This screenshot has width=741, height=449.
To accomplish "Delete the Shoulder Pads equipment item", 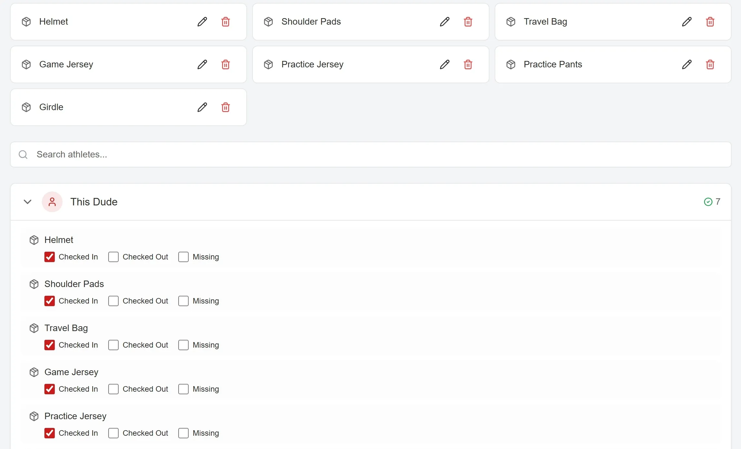I will pyautogui.click(x=468, y=22).
